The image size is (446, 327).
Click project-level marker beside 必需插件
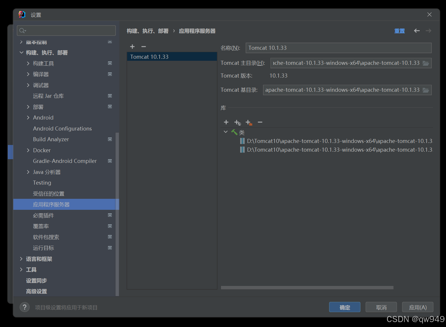pos(110,215)
